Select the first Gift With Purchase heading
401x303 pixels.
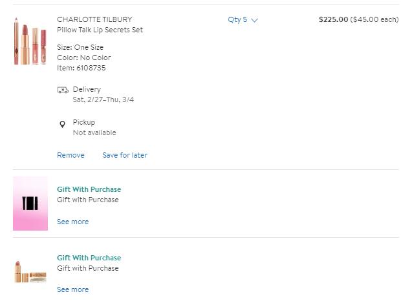click(89, 189)
